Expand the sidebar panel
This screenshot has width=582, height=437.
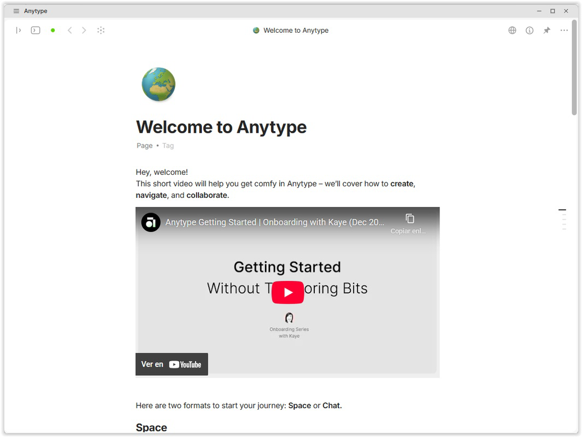[x=18, y=31]
